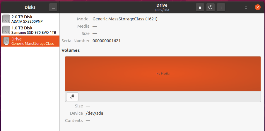Click the Contents label
265x131 pixels.
[74, 121]
